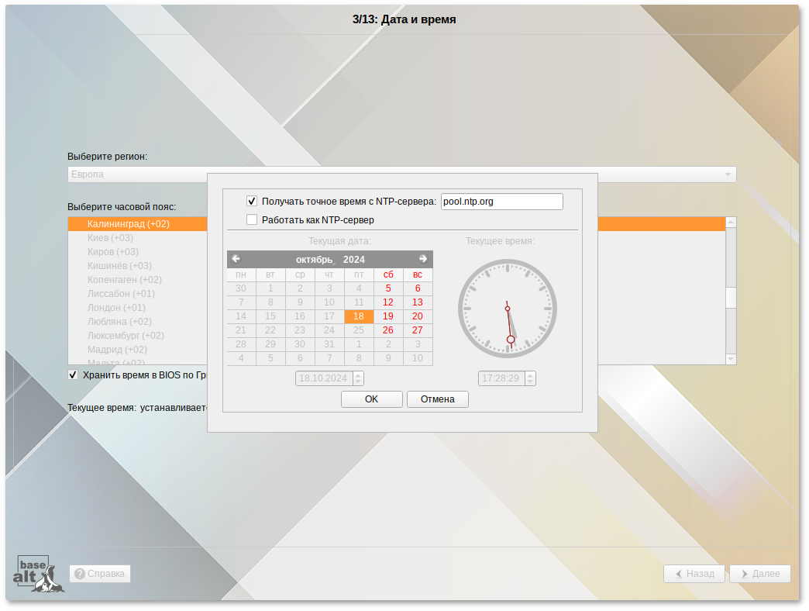Click the time 17:28:29 spinner
809x611 pixels.
tap(501, 378)
